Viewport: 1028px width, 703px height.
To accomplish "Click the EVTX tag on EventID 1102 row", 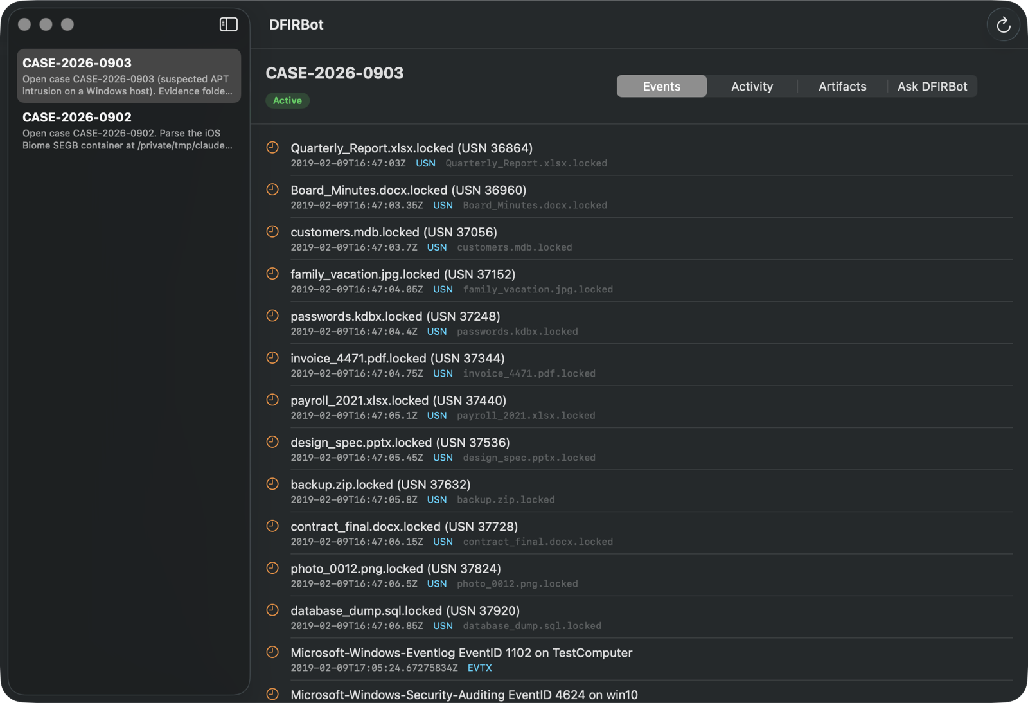I will click(479, 668).
